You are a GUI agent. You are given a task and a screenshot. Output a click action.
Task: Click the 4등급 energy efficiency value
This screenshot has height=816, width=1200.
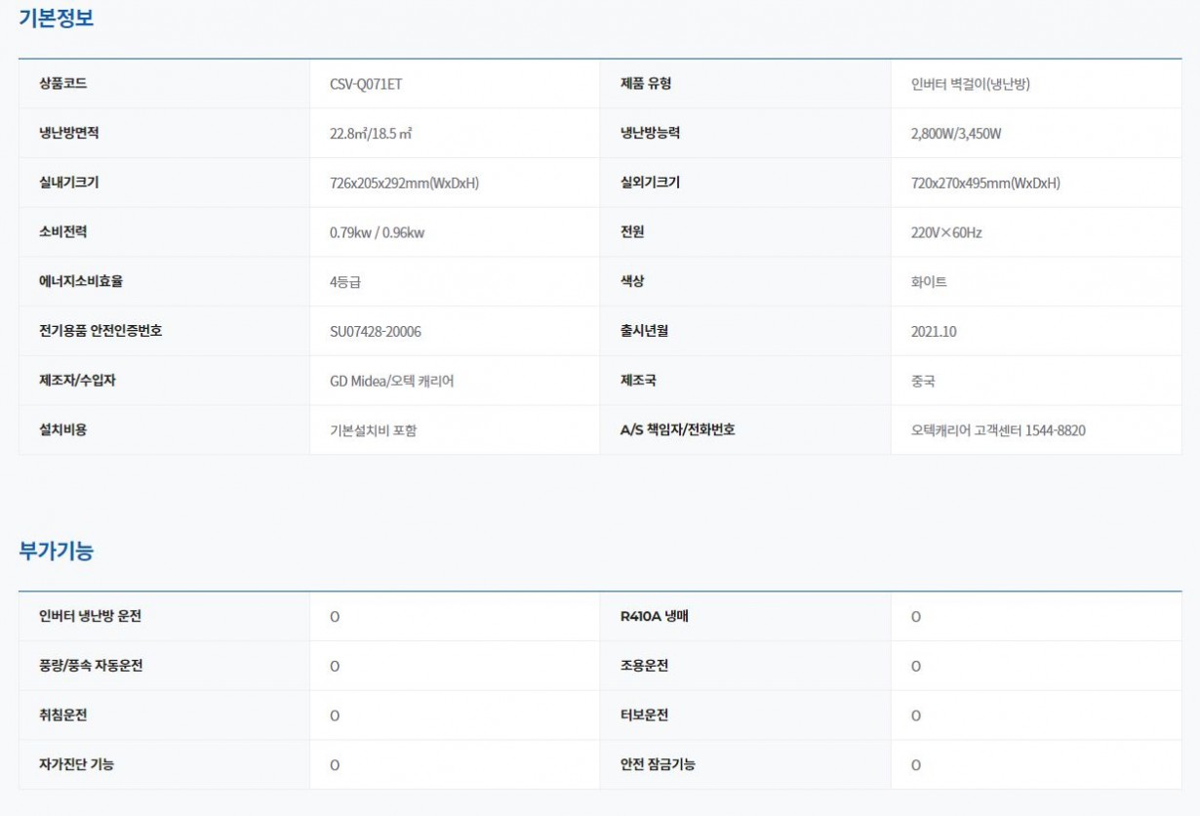click(345, 282)
